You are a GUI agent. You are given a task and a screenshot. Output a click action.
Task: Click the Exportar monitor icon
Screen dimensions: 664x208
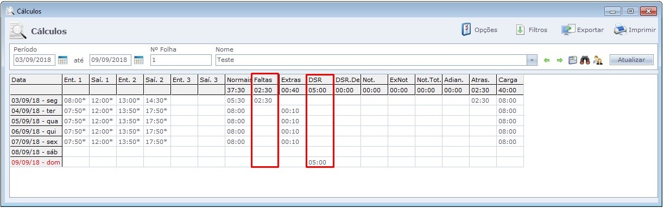568,30
